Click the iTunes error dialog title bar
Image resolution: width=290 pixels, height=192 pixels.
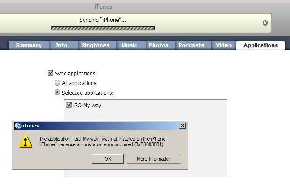pyautogui.click(x=100, y=126)
